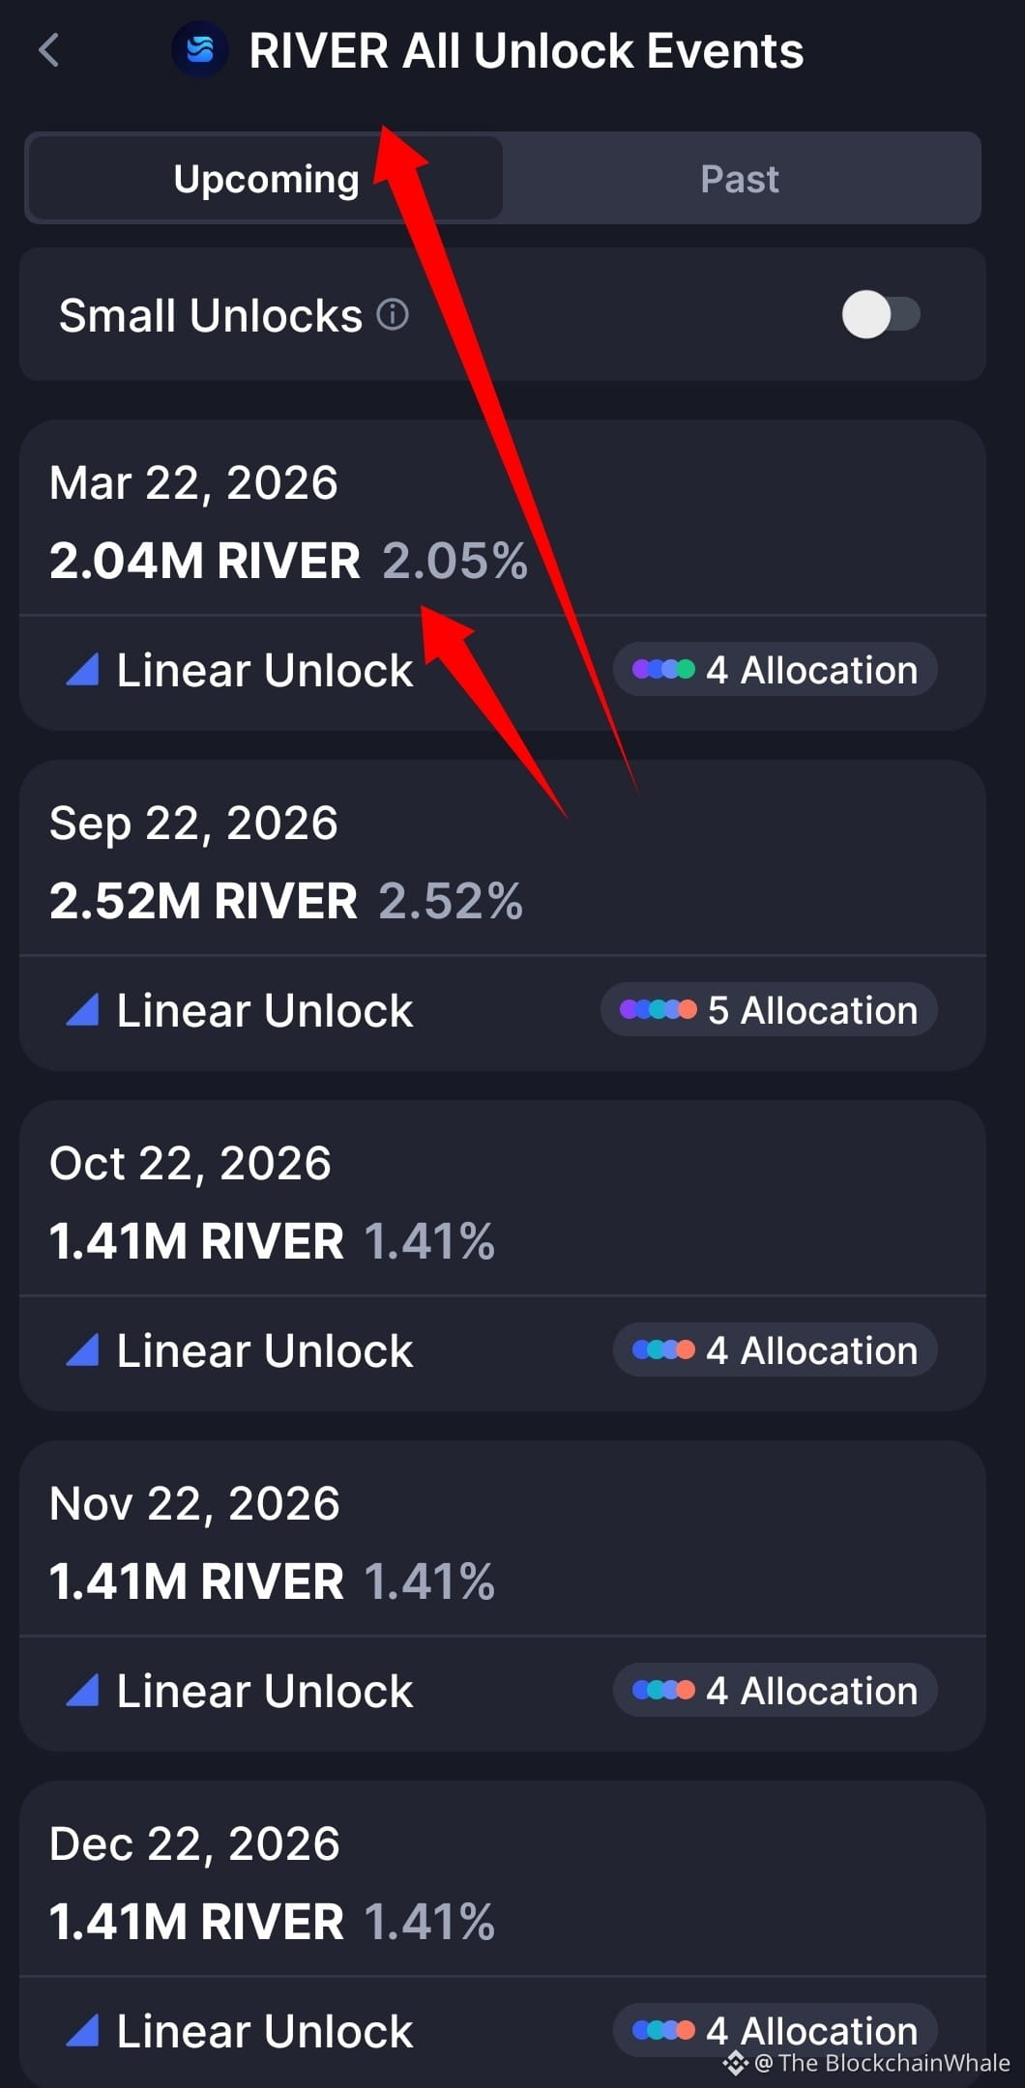Tap the Dec 22 allocation color dots
Viewport: 1025px width, 2088px height.
663,2030
